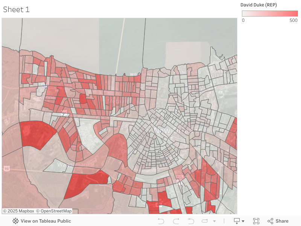Click the David Duke color legend gradient
The width and height of the screenshot is (301, 226).
[x=270, y=14]
